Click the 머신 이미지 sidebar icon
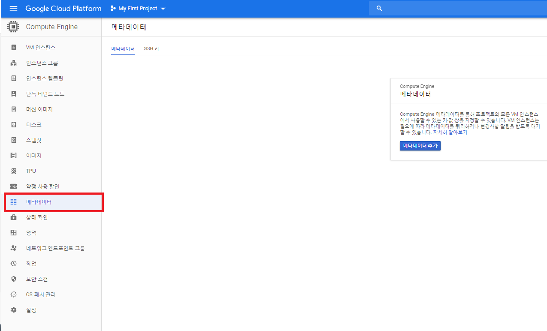 coord(13,109)
